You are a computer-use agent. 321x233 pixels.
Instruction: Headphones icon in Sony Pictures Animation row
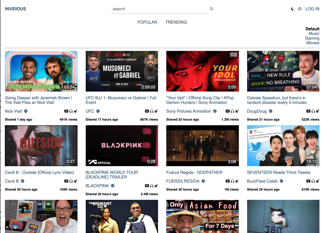point(232,111)
